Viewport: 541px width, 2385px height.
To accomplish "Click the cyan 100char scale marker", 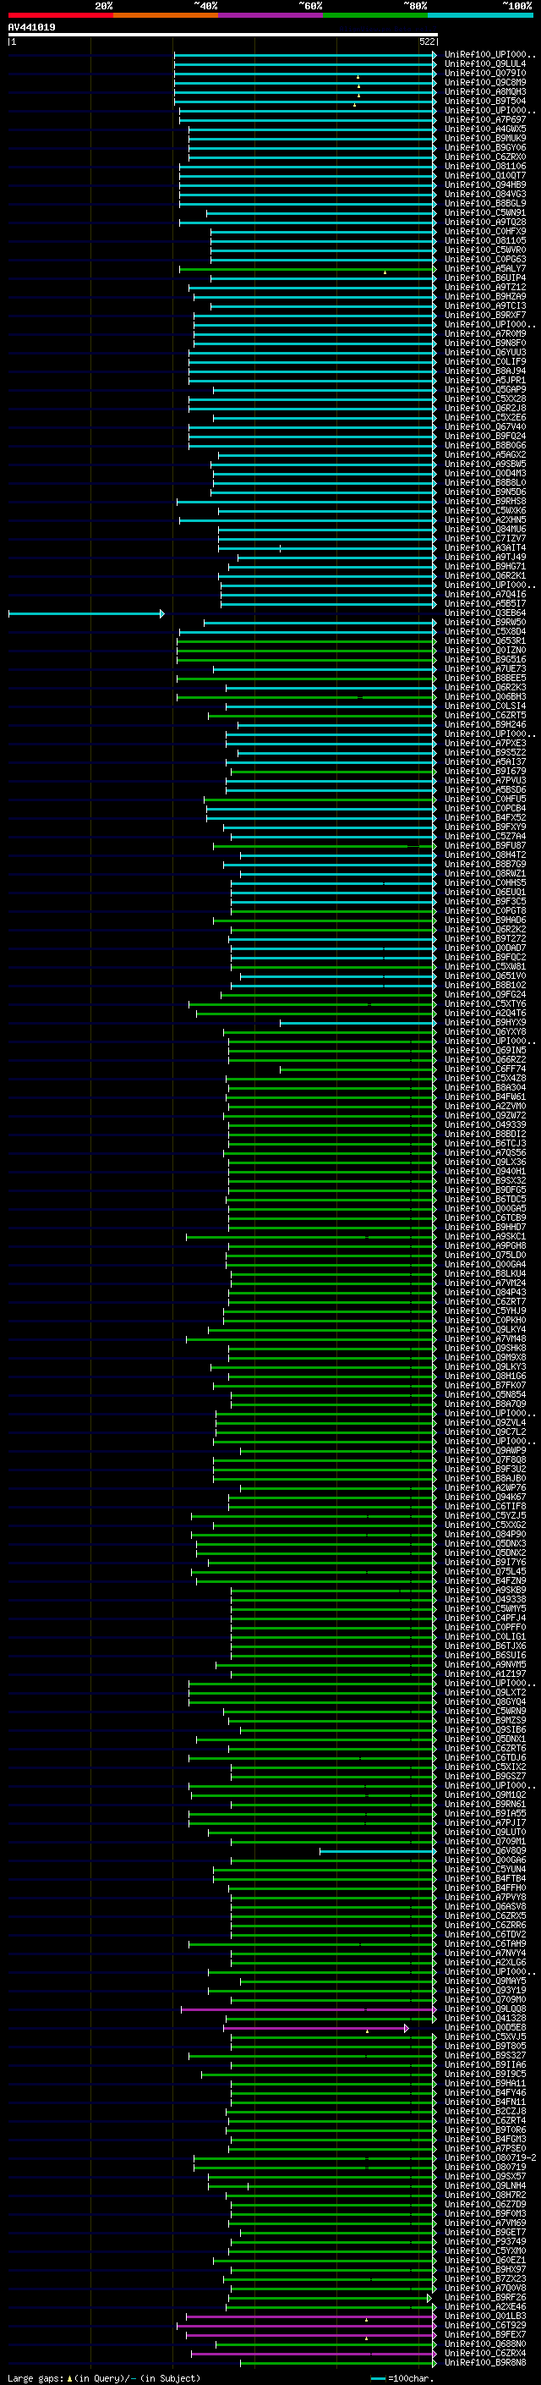I will (x=377, y=2377).
